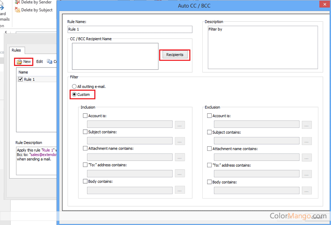Screen dimensions: 331x225
Task: Click Edit in the rules toolbar
Action: [x=39, y=61]
